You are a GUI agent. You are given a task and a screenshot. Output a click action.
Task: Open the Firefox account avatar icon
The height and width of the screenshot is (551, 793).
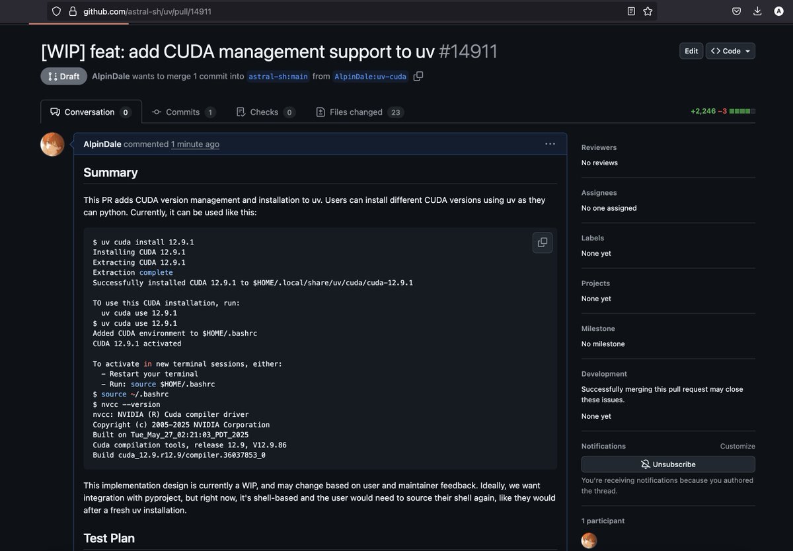[x=778, y=11]
